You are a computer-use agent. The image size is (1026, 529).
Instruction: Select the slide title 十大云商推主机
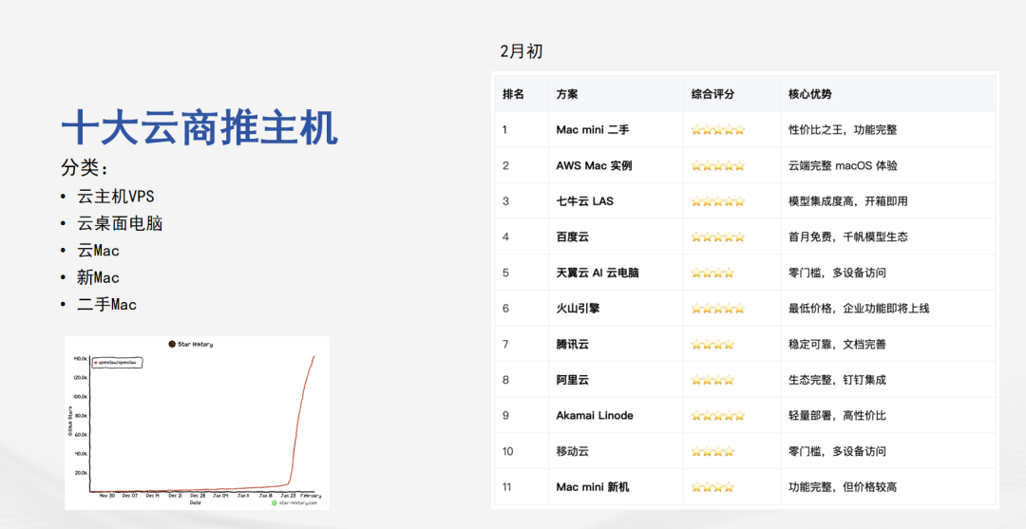coord(199,127)
